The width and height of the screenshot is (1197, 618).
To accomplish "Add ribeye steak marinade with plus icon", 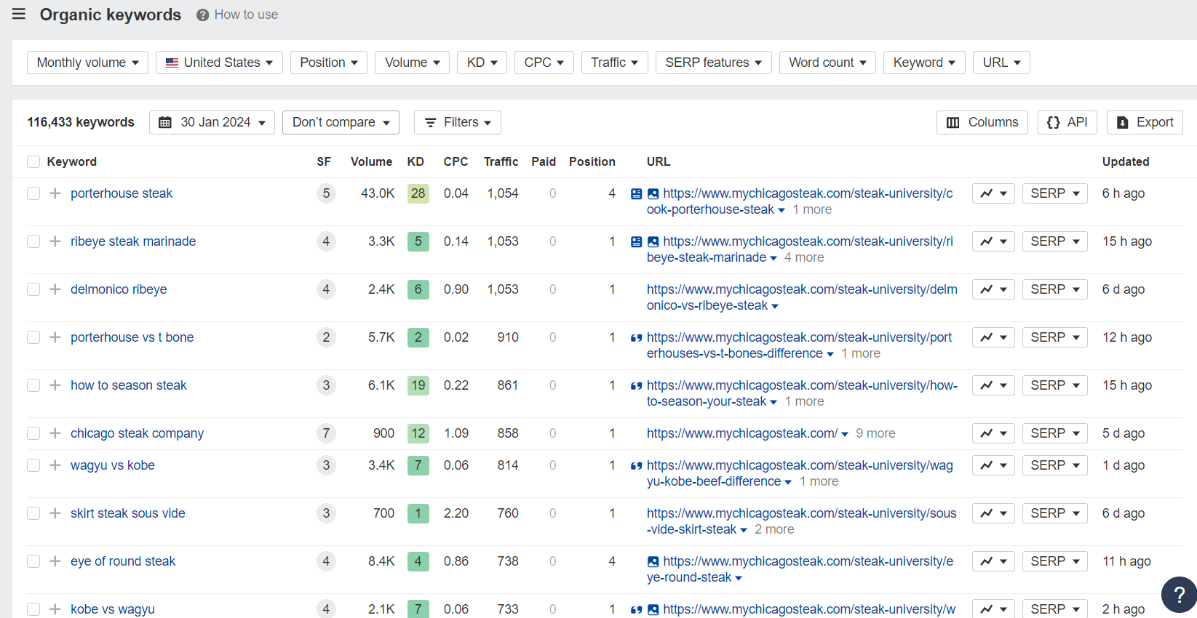I will [55, 241].
